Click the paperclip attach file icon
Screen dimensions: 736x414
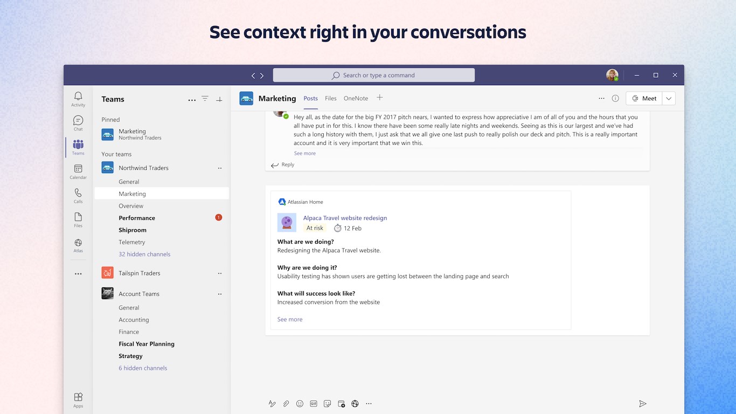coord(286,403)
